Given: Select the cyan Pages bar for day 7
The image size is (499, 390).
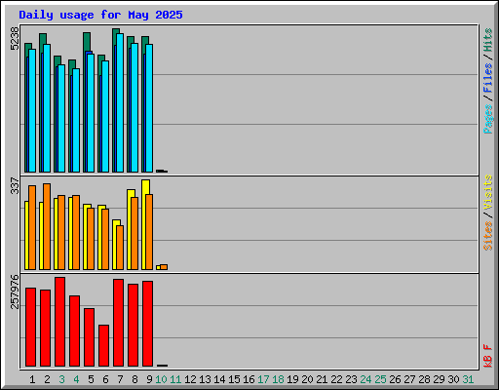Looking at the screenshot, I should click(x=120, y=102).
